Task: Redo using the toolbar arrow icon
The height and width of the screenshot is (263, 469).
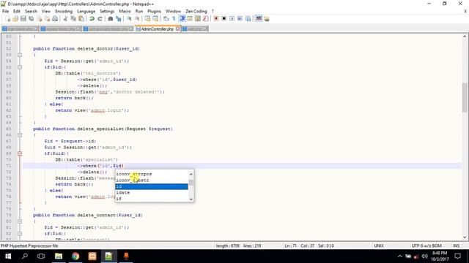Action: [x=100, y=19]
